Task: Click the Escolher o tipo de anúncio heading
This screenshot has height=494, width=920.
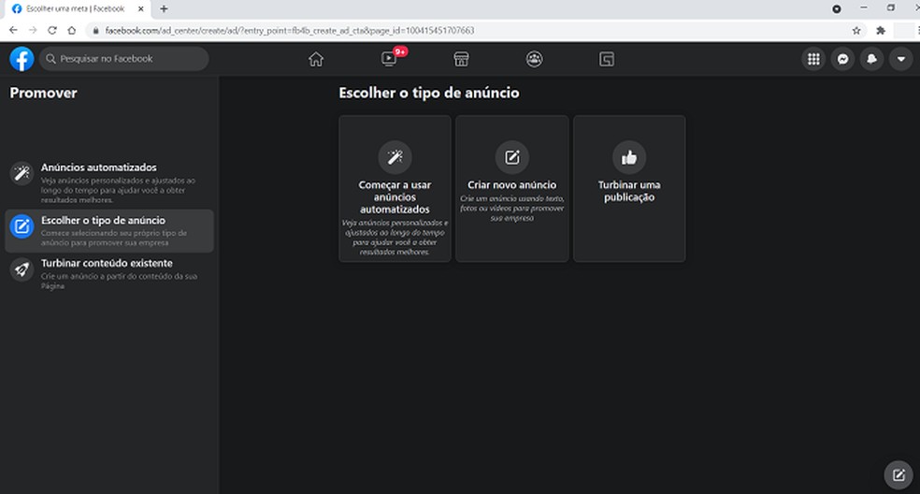Action: coord(429,93)
